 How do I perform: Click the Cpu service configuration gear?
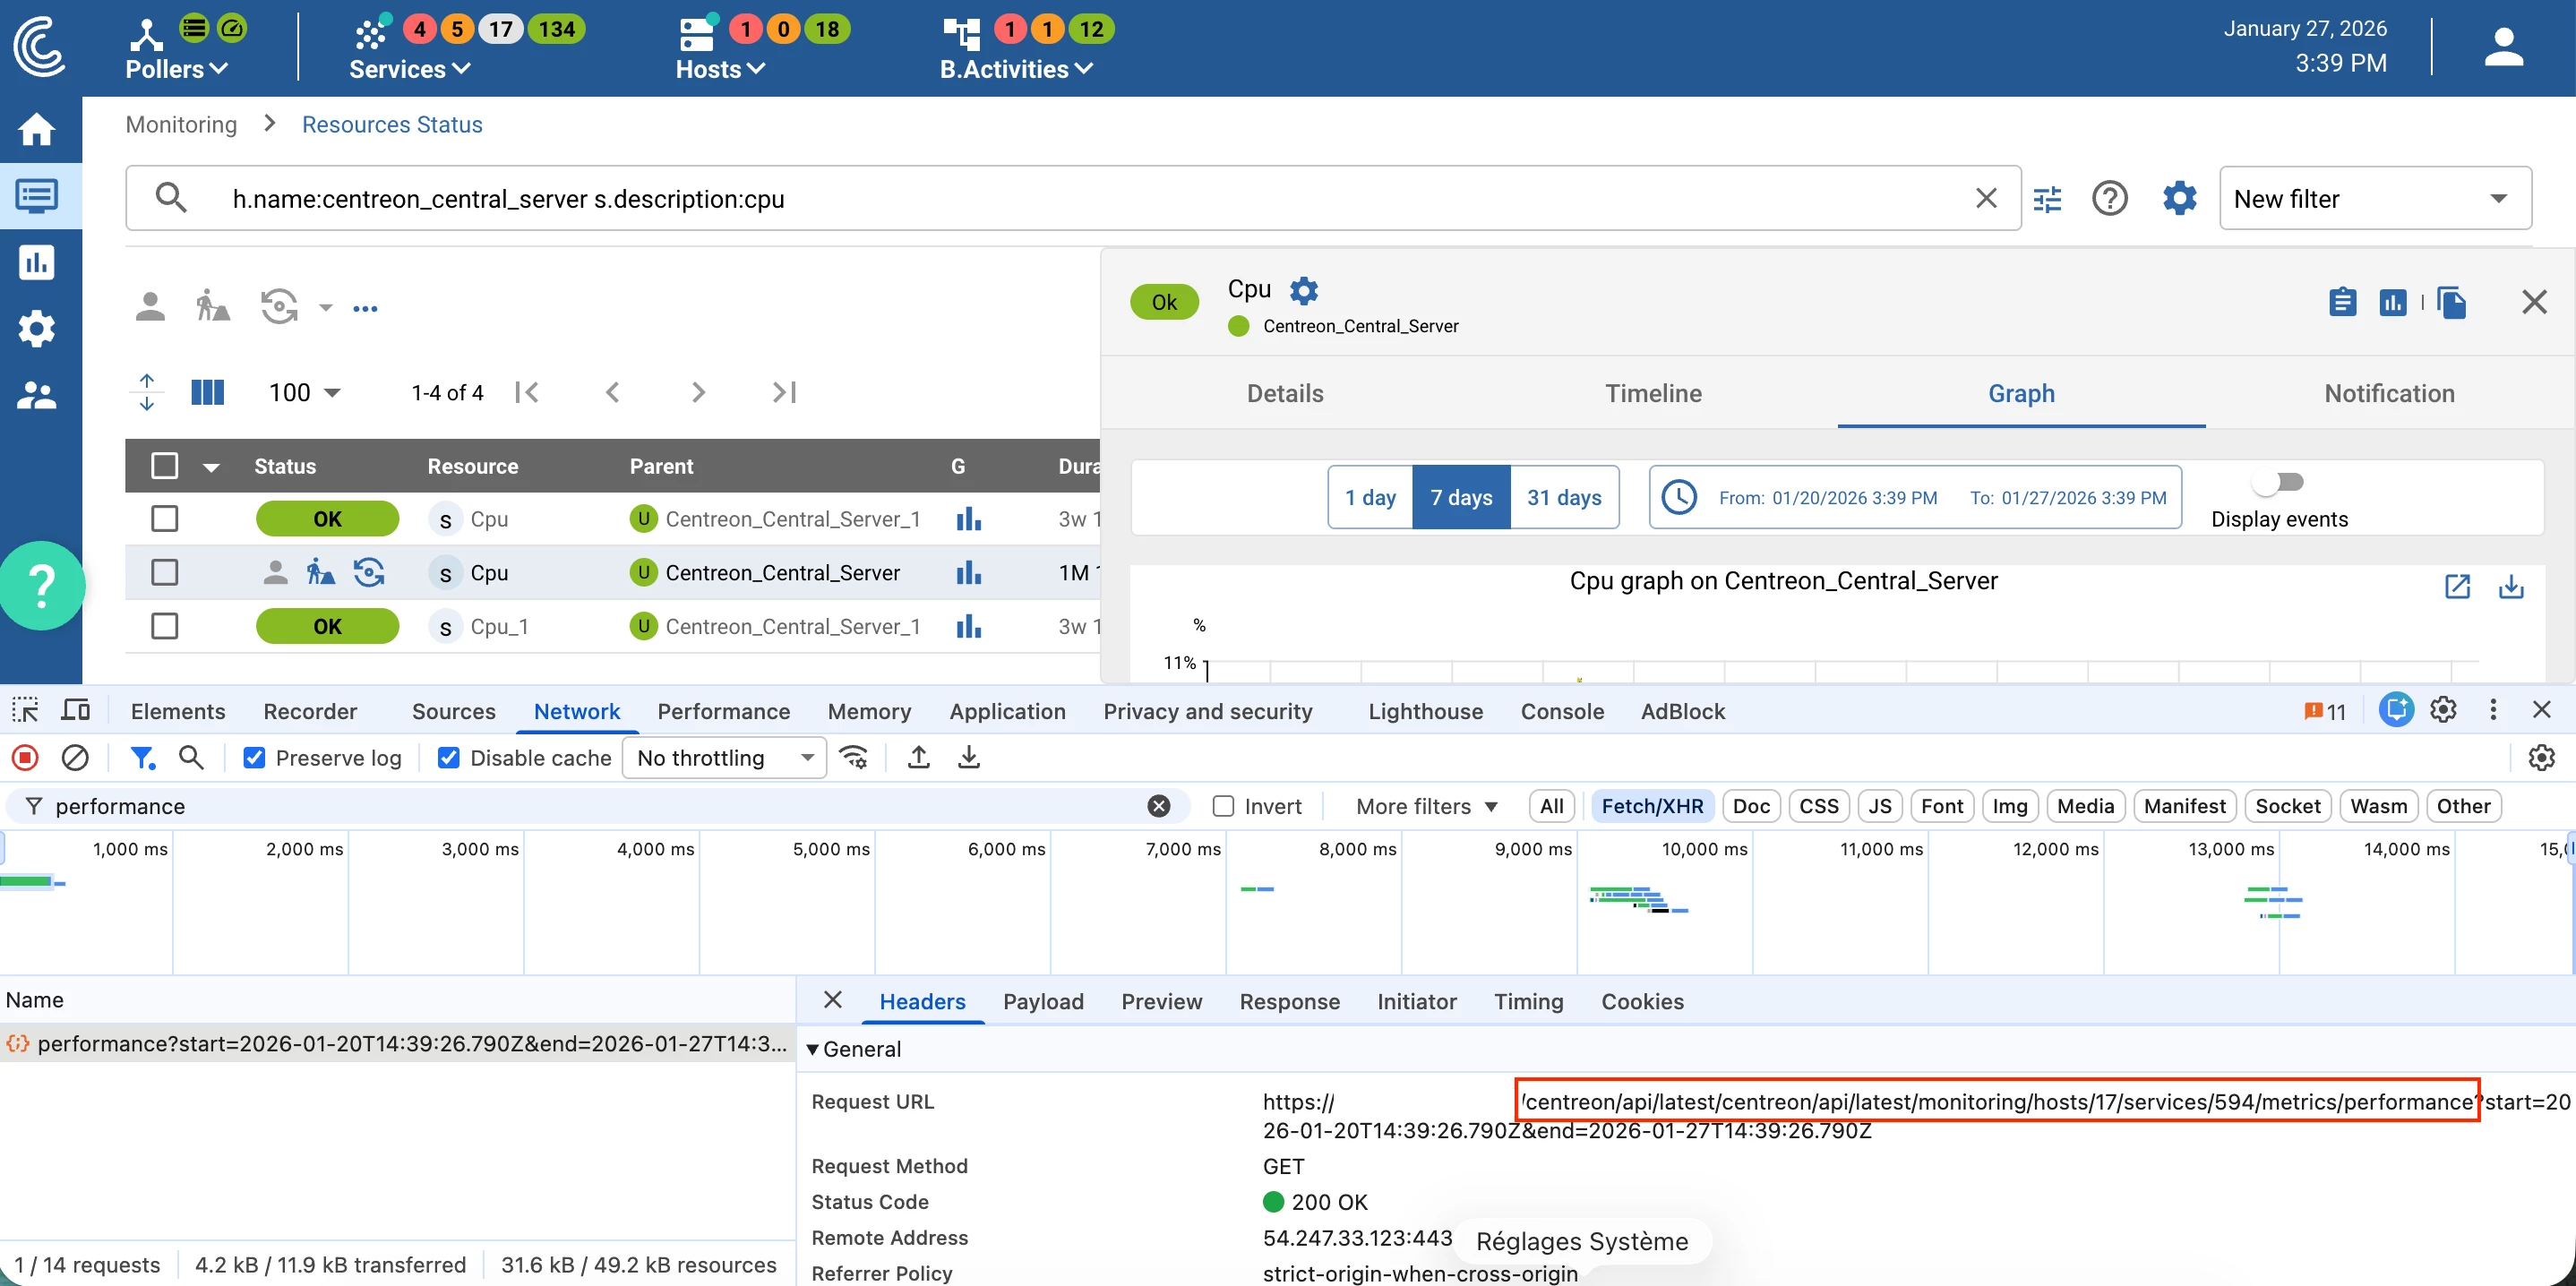(x=1303, y=290)
